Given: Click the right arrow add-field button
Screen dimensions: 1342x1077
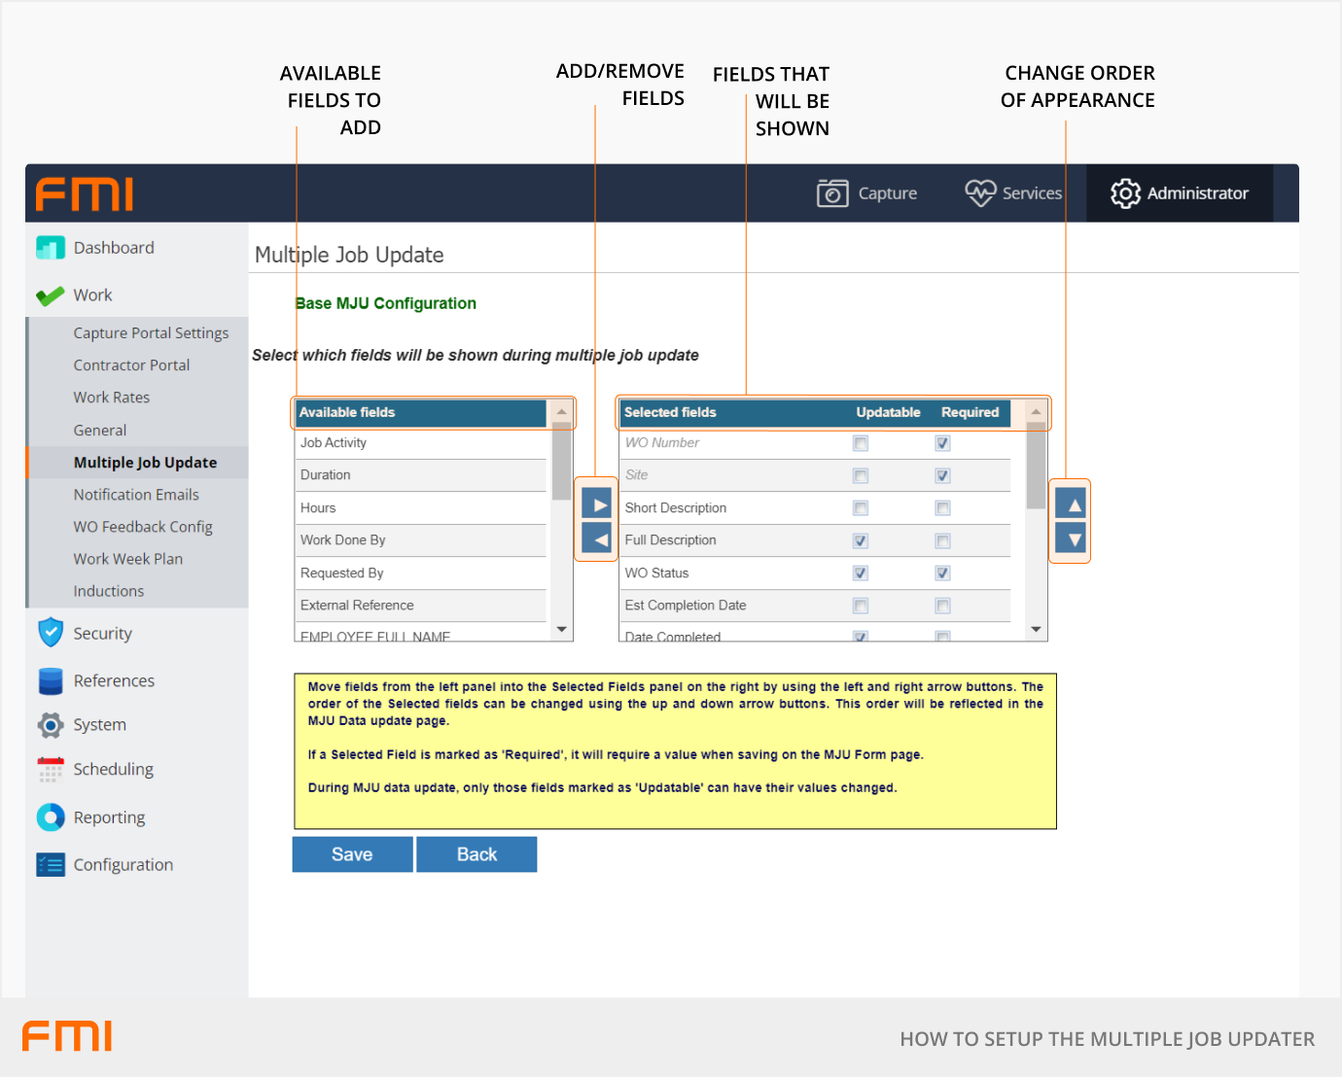Looking at the screenshot, I should click(596, 504).
